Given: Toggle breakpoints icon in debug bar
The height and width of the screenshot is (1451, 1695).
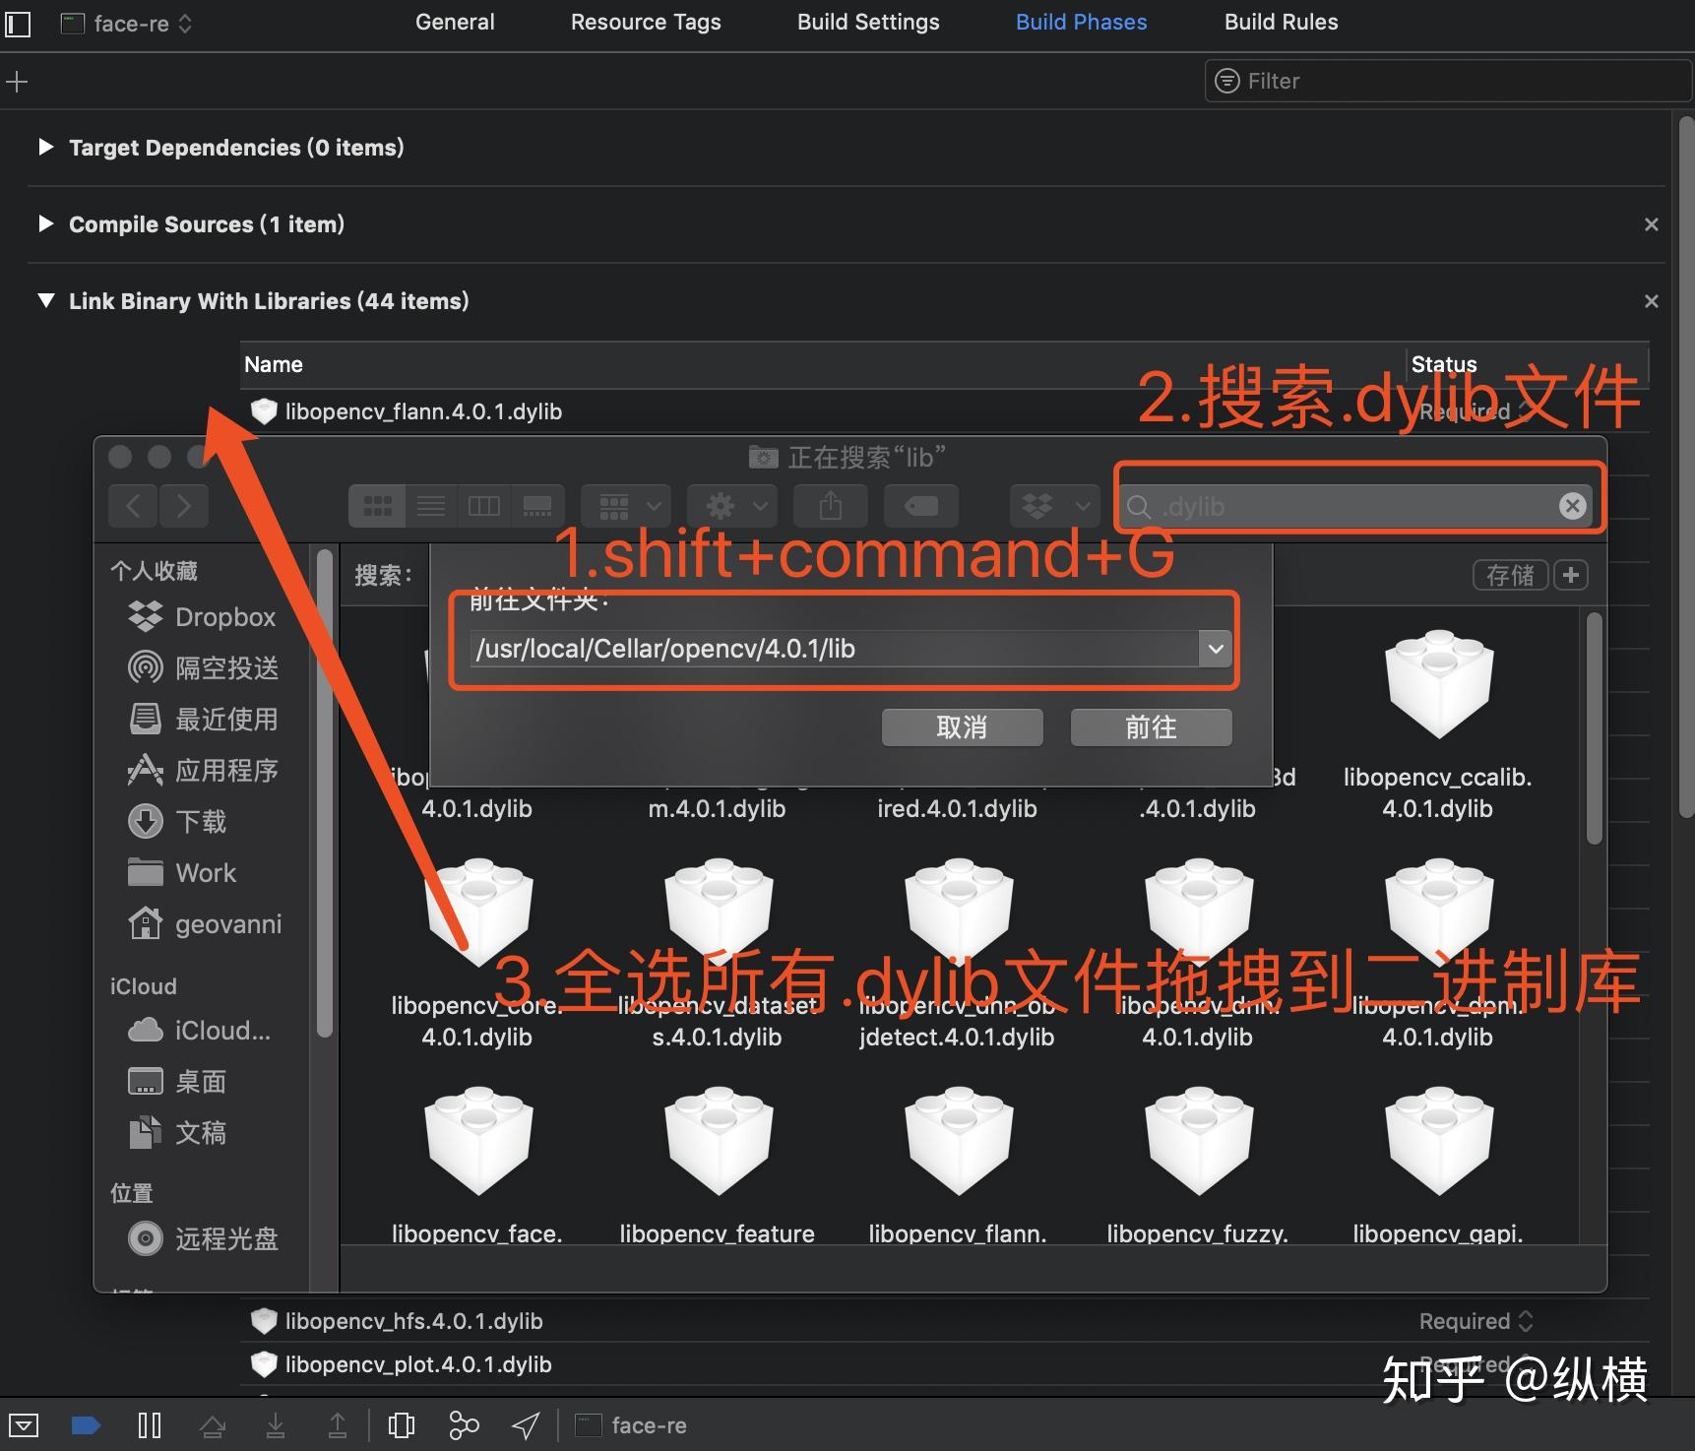Looking at the screenshot, I should pyautogui.click(x=86, y=1425).
